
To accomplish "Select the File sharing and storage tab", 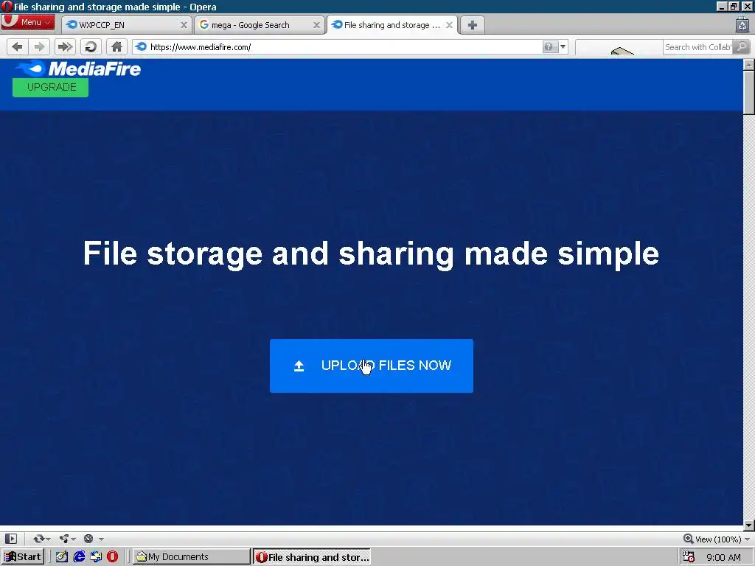I will click(392, 25).
